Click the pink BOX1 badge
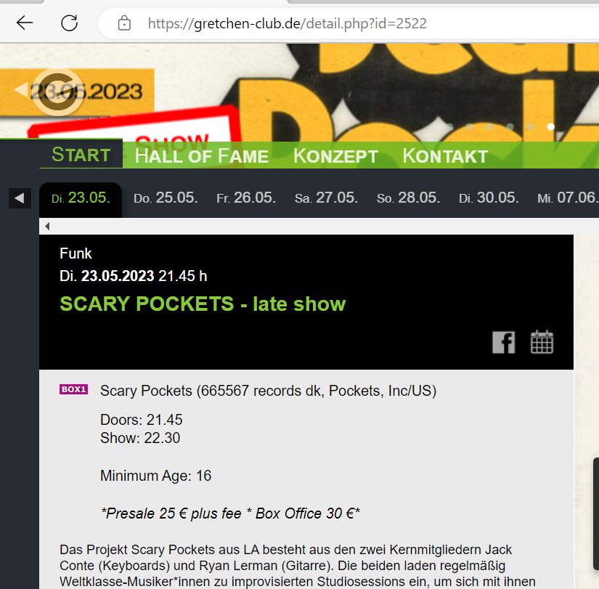599x589 pixels. tap(73, 389)
